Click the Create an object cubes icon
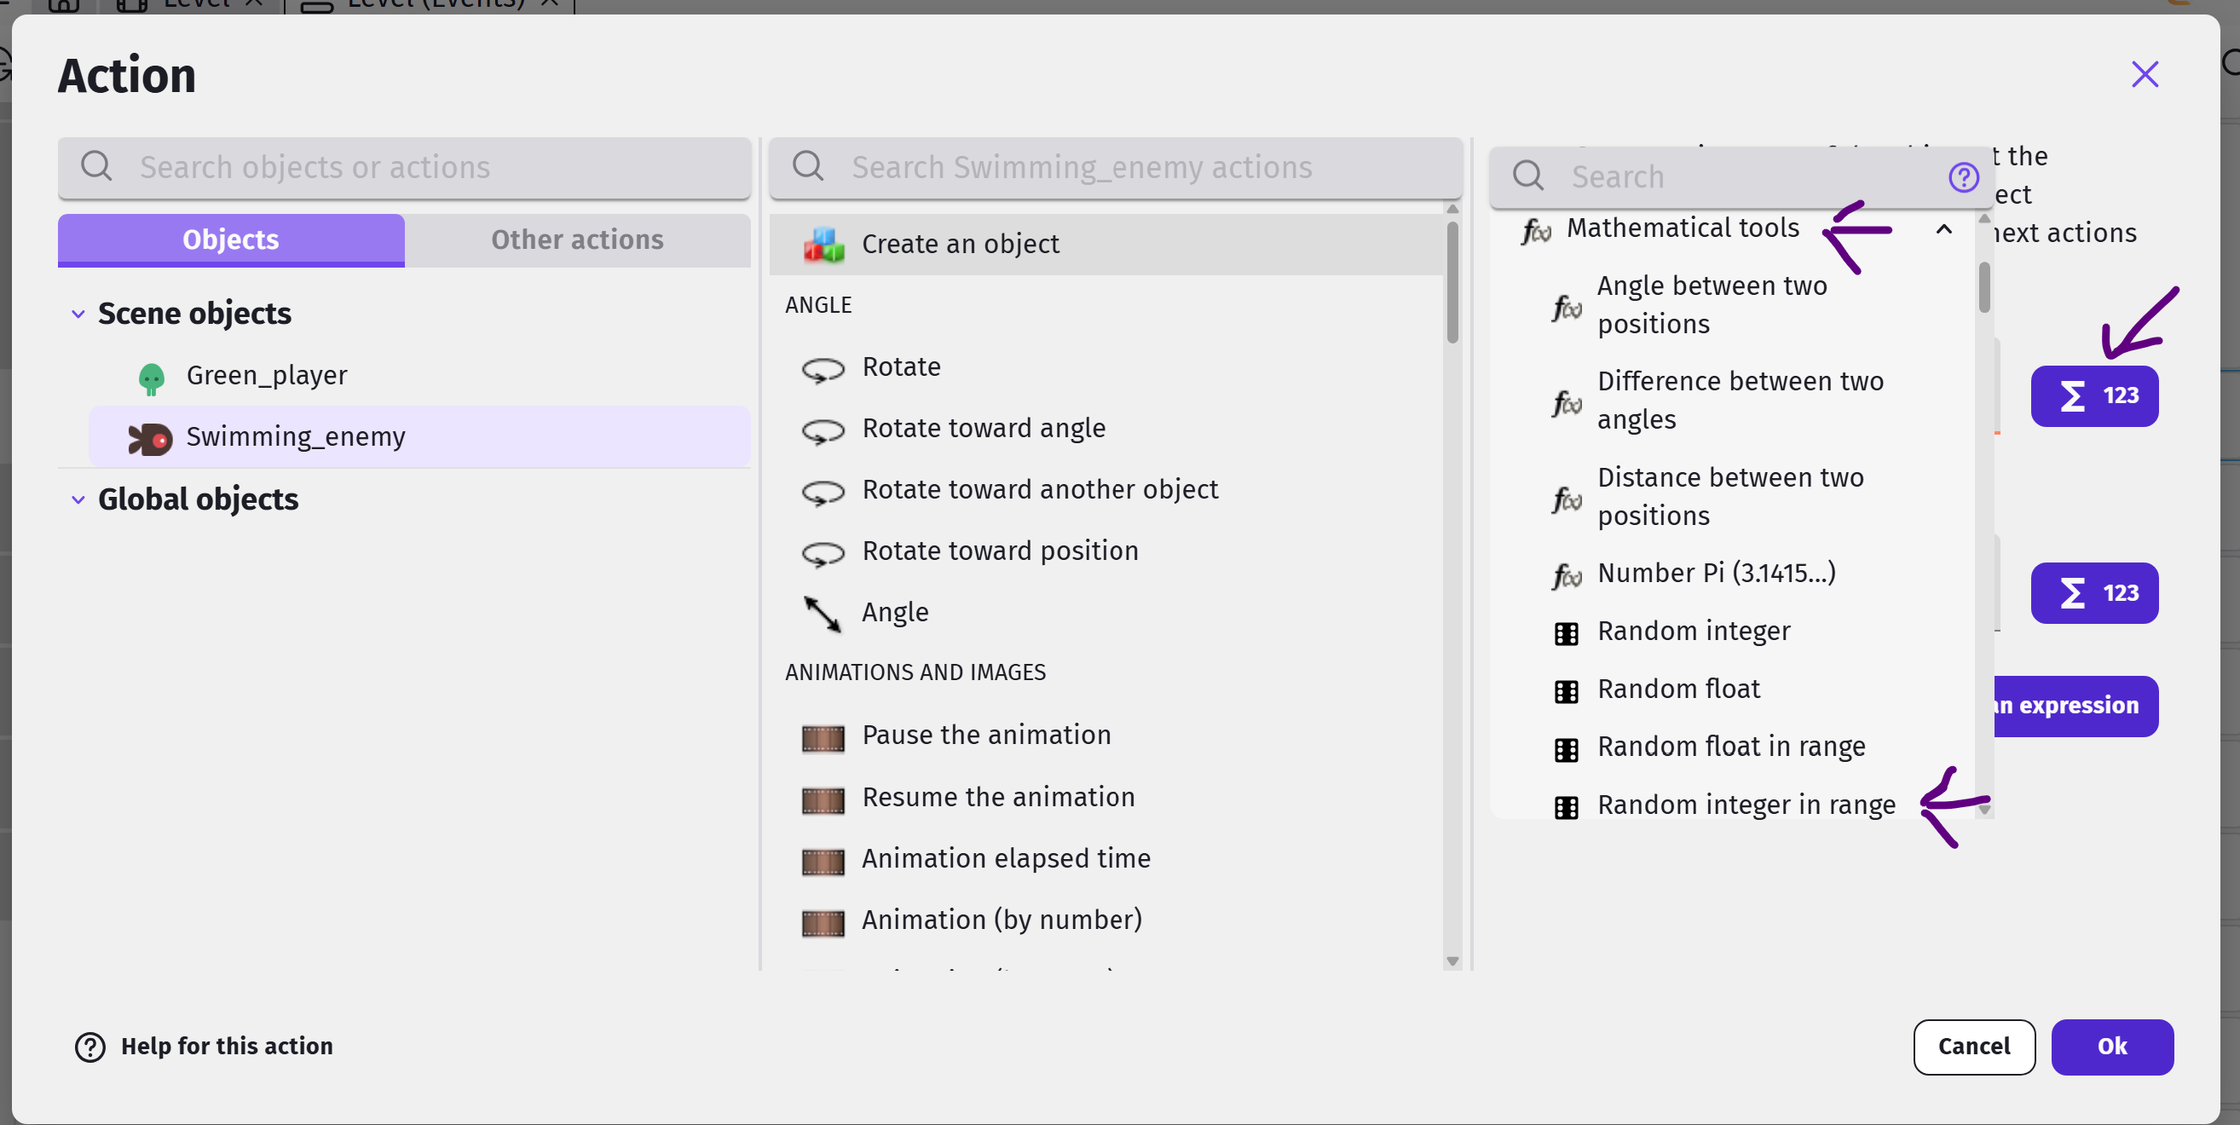 pos(823,245)
